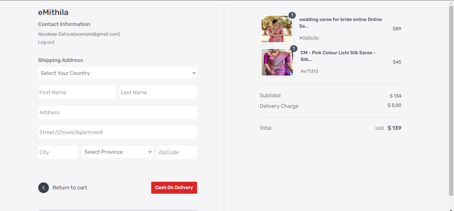454x211 pixels.
Task: Click the Log out link
Action: 46,42
